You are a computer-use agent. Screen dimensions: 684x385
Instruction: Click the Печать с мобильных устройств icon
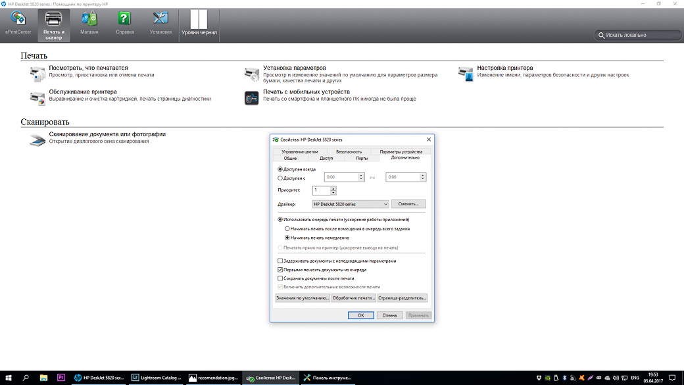(x=252, y=98)
